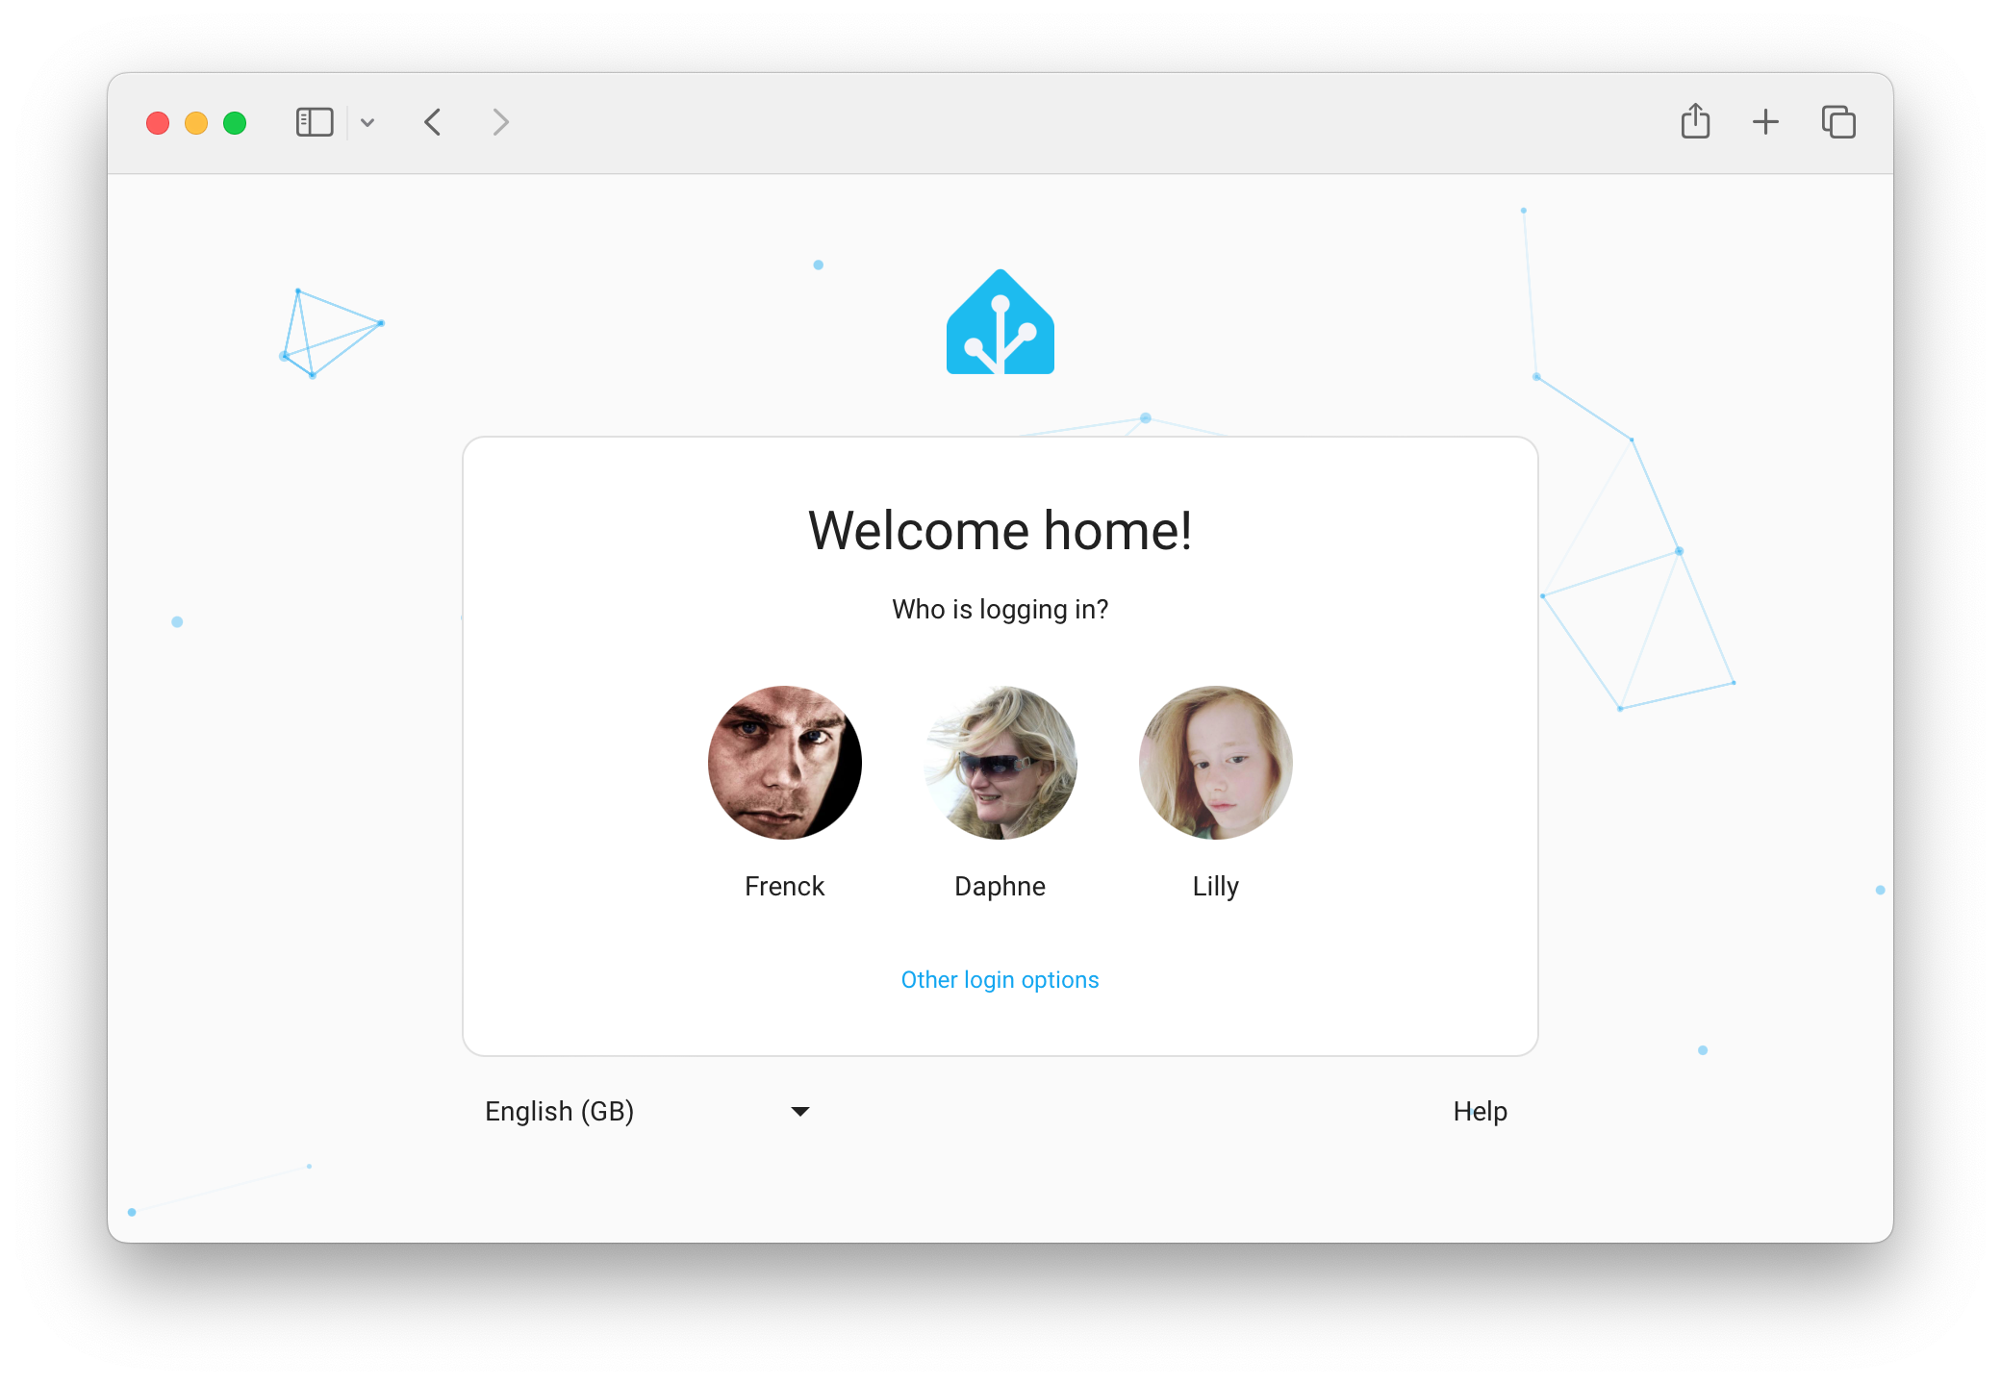Viewport: 2001px width, 1385px height.
Task: Open Other login options link
Action: click(x=999, y=979)
